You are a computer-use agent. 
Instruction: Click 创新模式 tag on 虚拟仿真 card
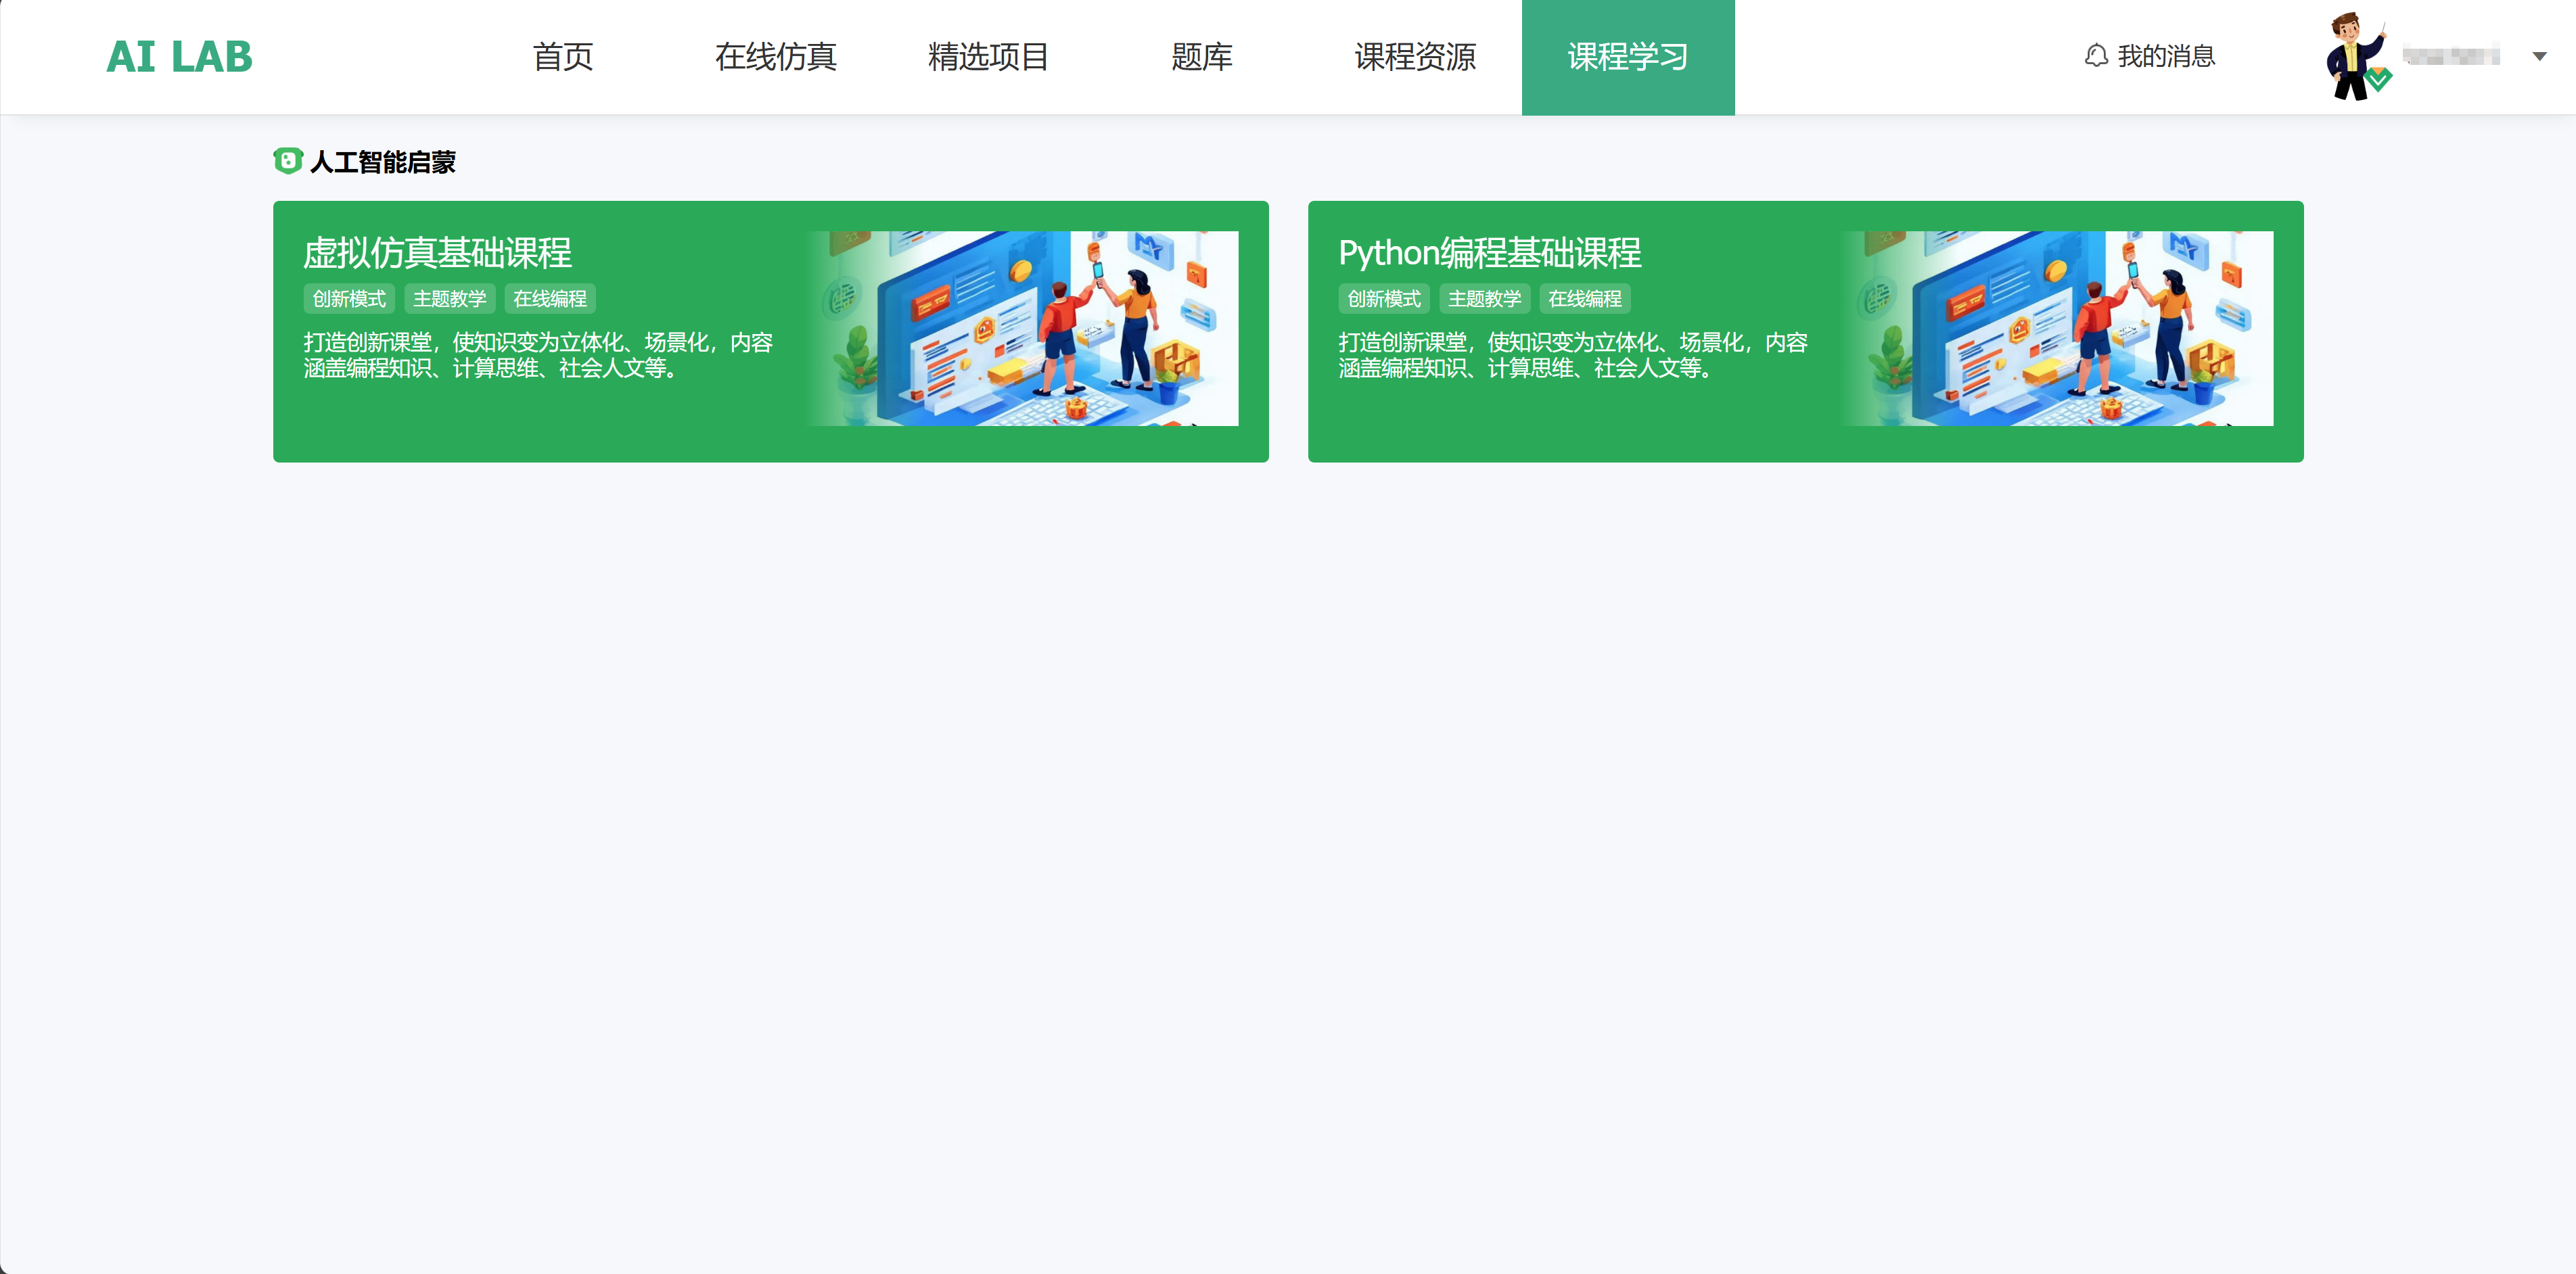click(x=349, y=299)
